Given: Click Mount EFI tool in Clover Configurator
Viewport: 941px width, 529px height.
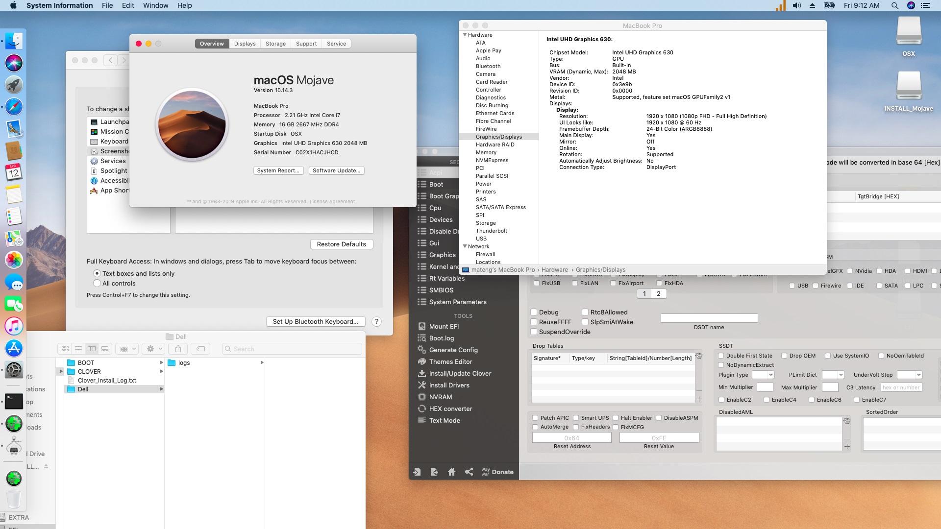Looking at the screenshot, I should point(444,326).
